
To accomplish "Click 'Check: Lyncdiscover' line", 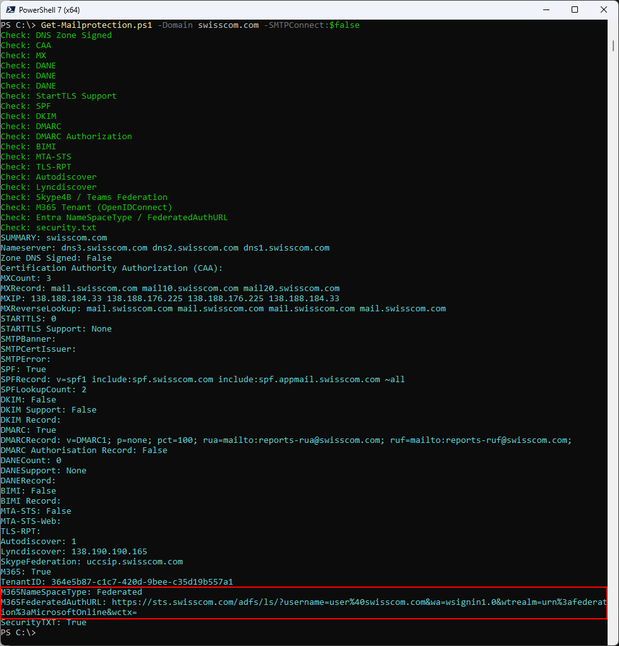I will click(x=49, y=187).
